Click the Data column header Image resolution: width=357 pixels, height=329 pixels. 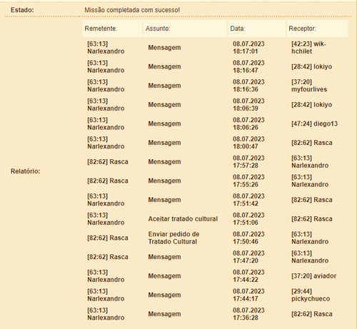coord(256,29)
